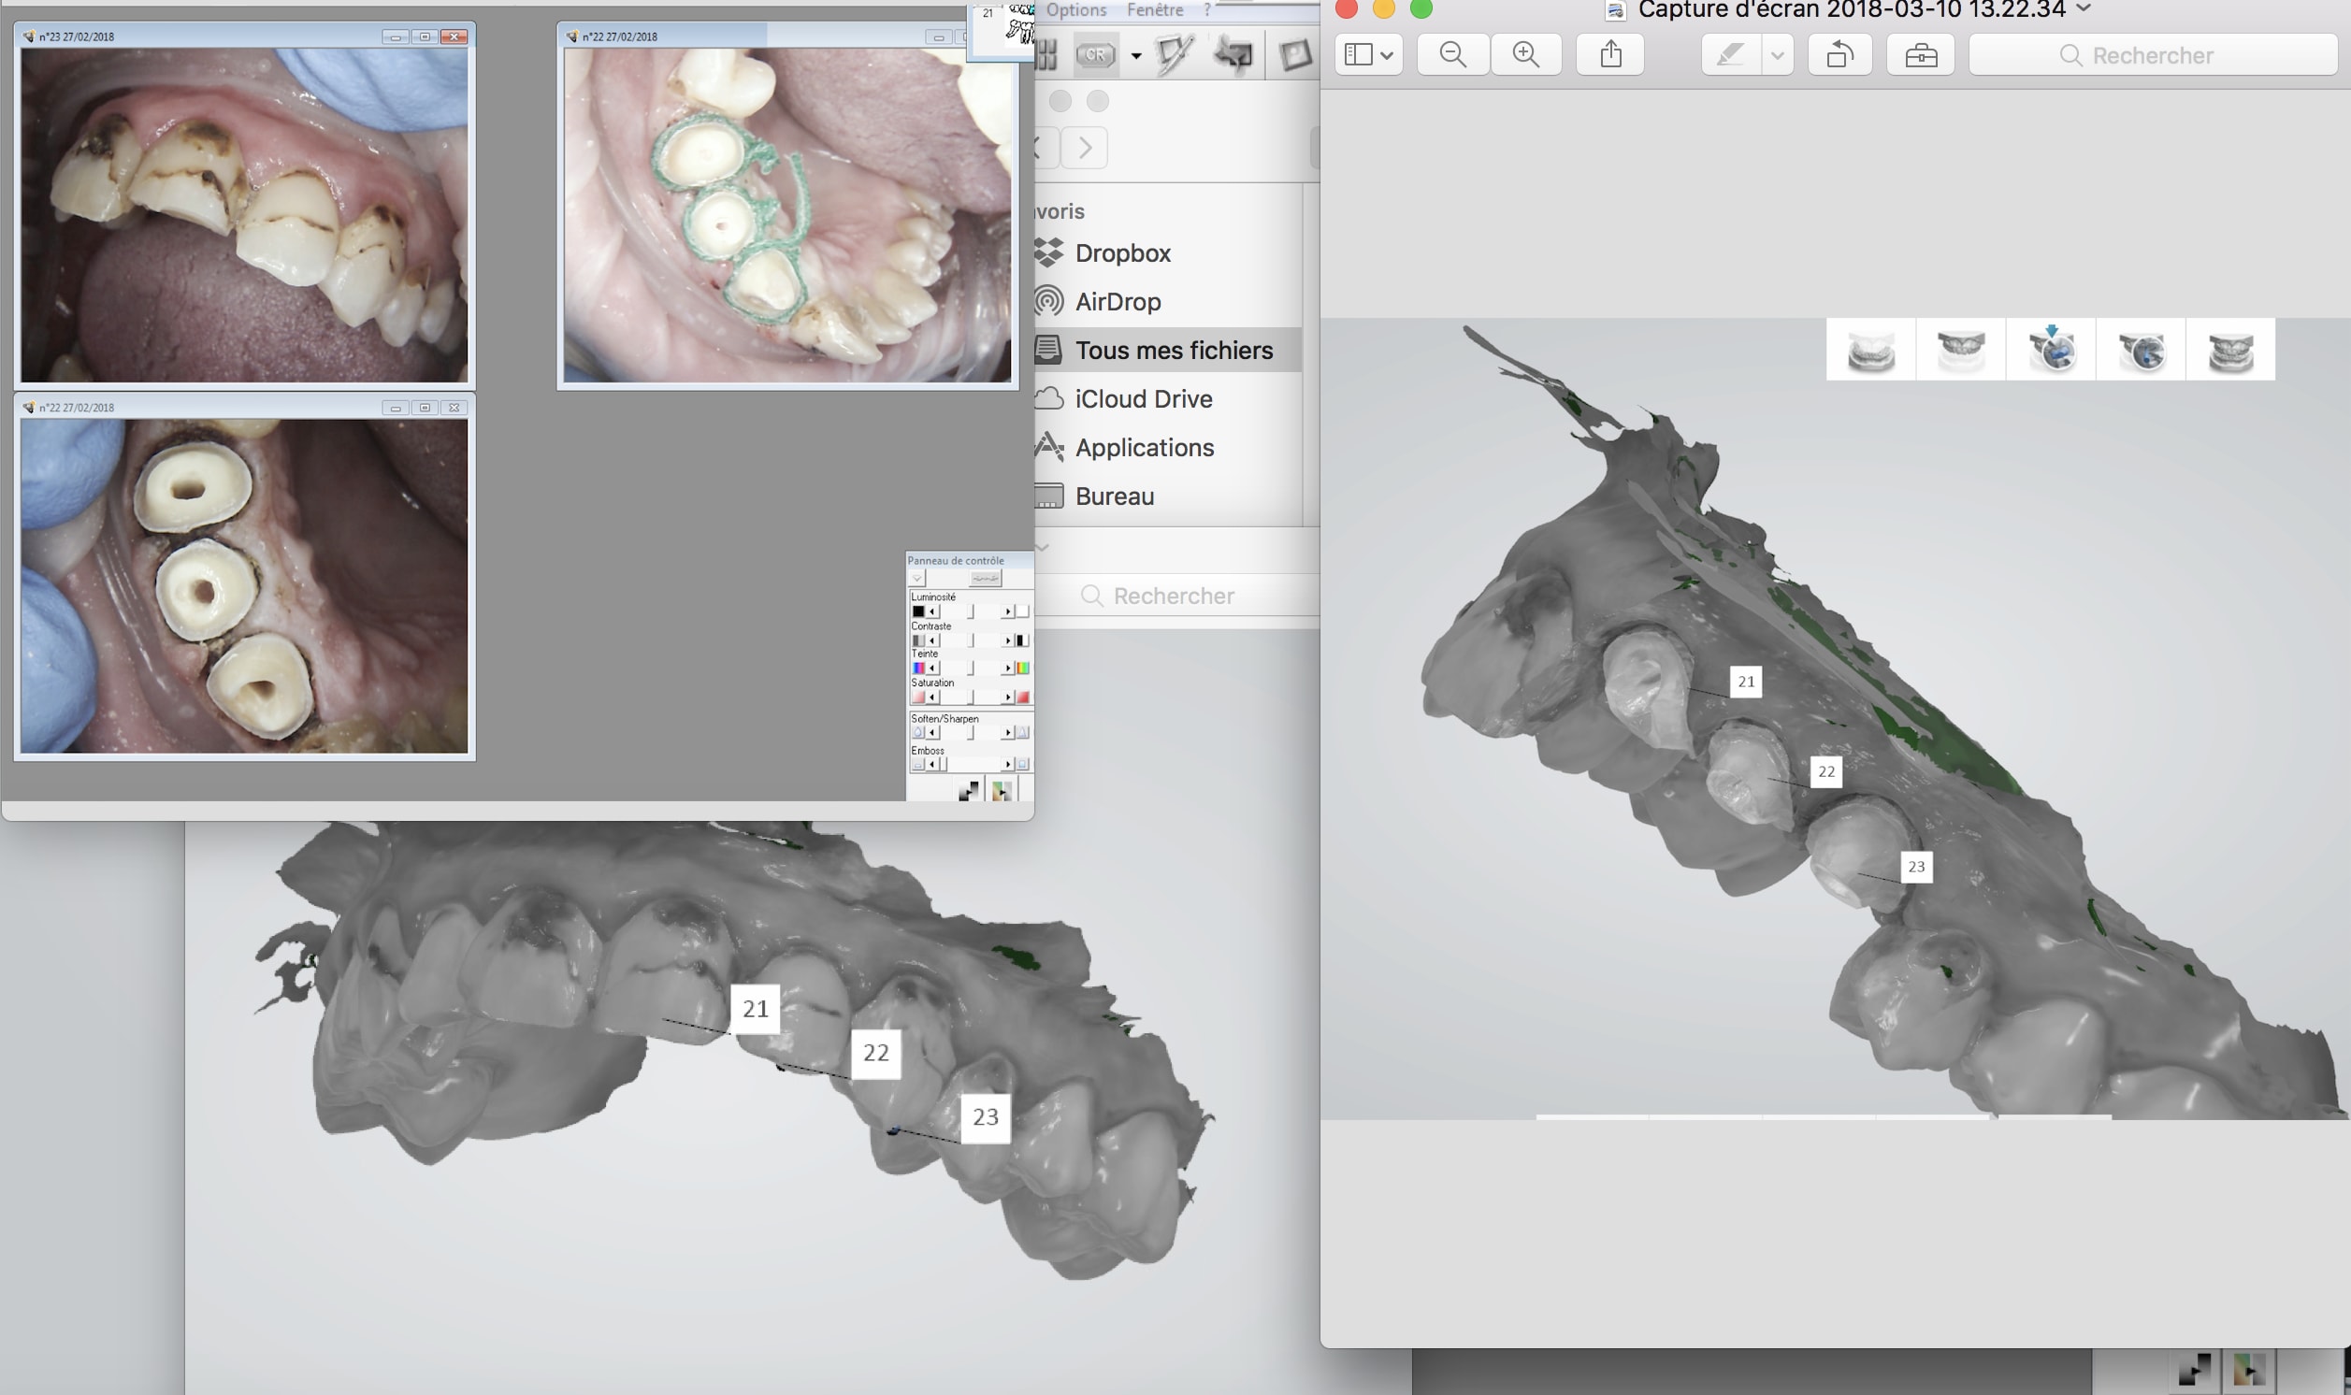
Task: Select the bottom n°22 prepared teeth photo
Action: [x=244, y=585]
